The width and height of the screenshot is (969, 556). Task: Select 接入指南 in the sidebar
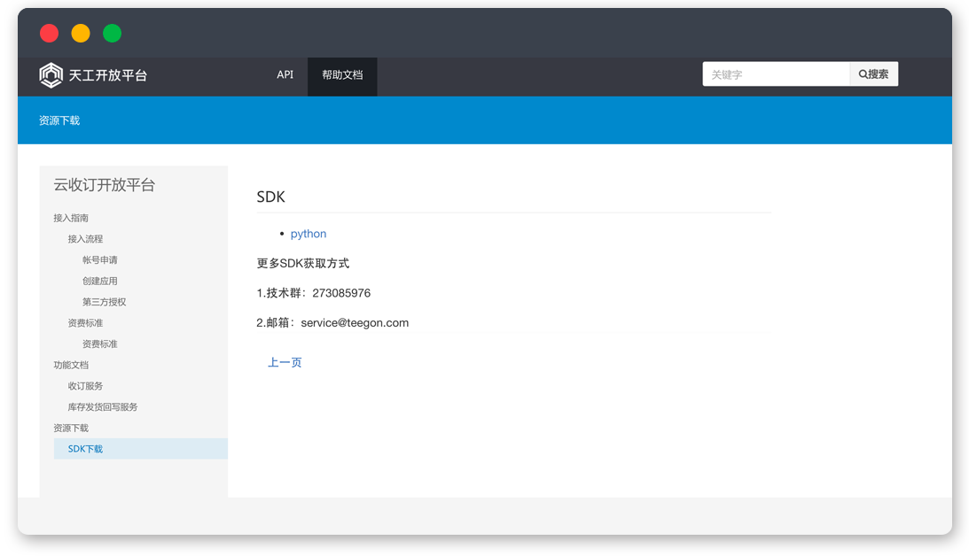pos(71,218)
